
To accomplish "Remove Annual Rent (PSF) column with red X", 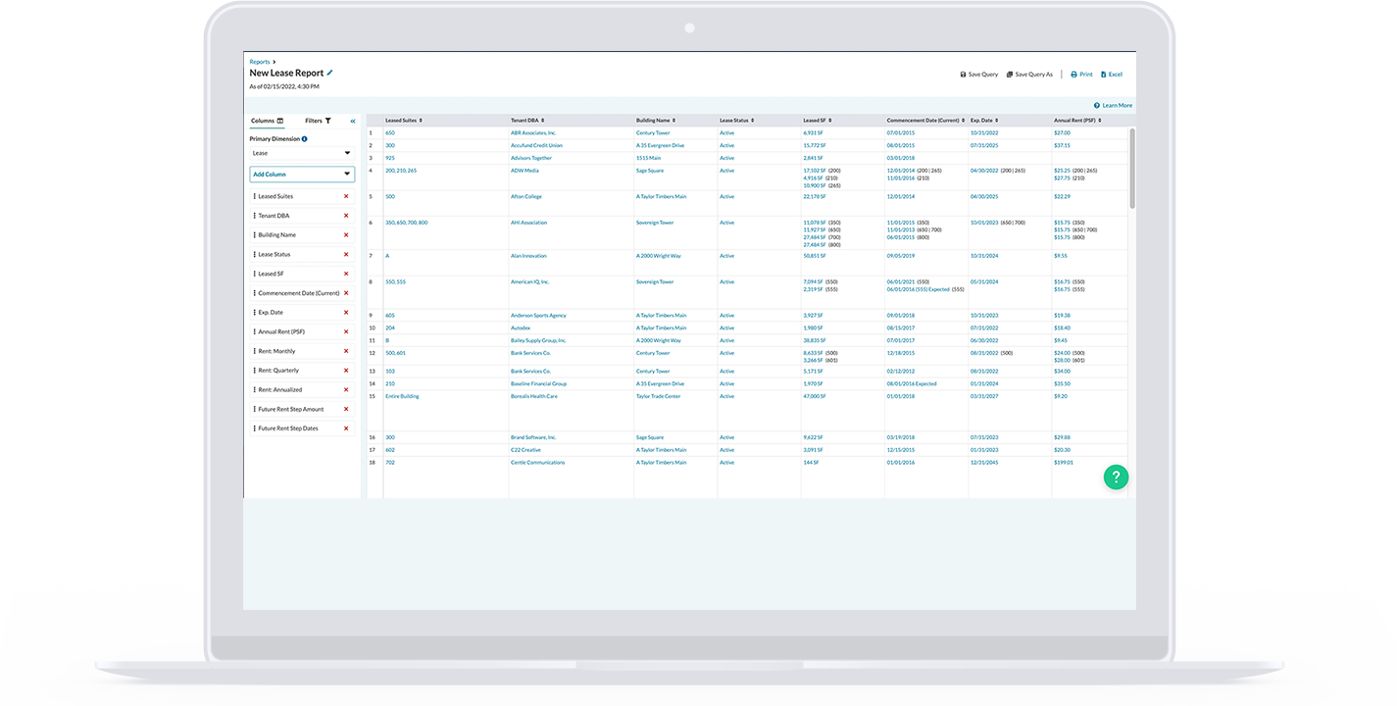I will point(346,331).
